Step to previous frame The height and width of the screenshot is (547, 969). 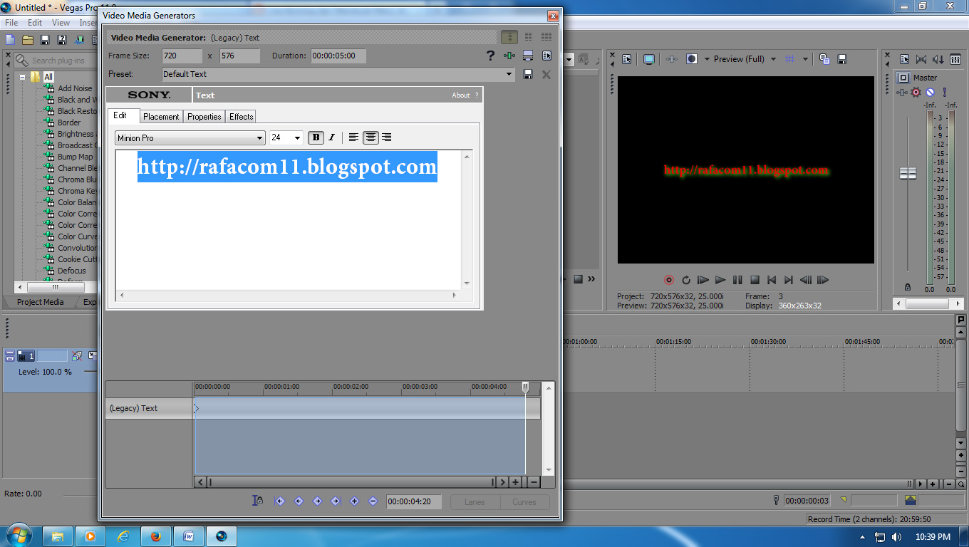click(806, 280)
